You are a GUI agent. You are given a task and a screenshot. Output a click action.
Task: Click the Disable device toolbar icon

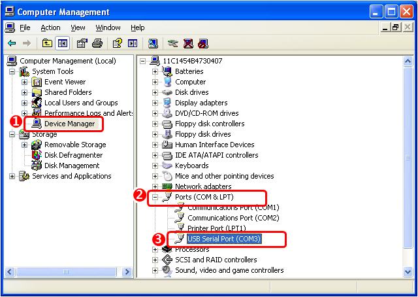point(203,44)
